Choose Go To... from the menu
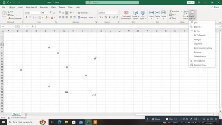 coord(202,31)
